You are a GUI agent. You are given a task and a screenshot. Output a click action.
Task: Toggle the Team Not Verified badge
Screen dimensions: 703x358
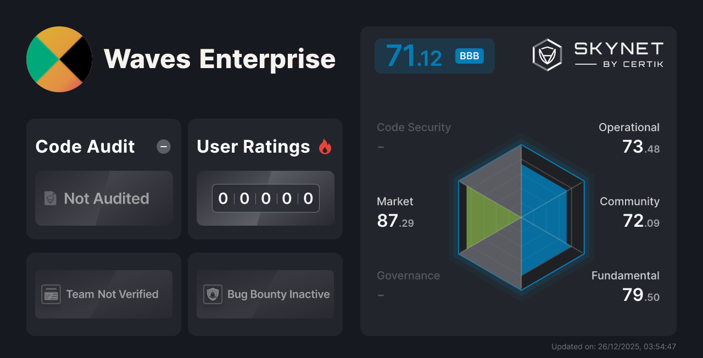pos(103,294)
